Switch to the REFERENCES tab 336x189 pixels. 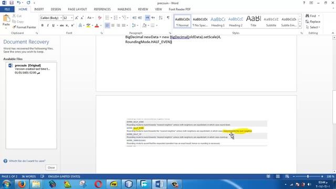[x=102, y=9]
